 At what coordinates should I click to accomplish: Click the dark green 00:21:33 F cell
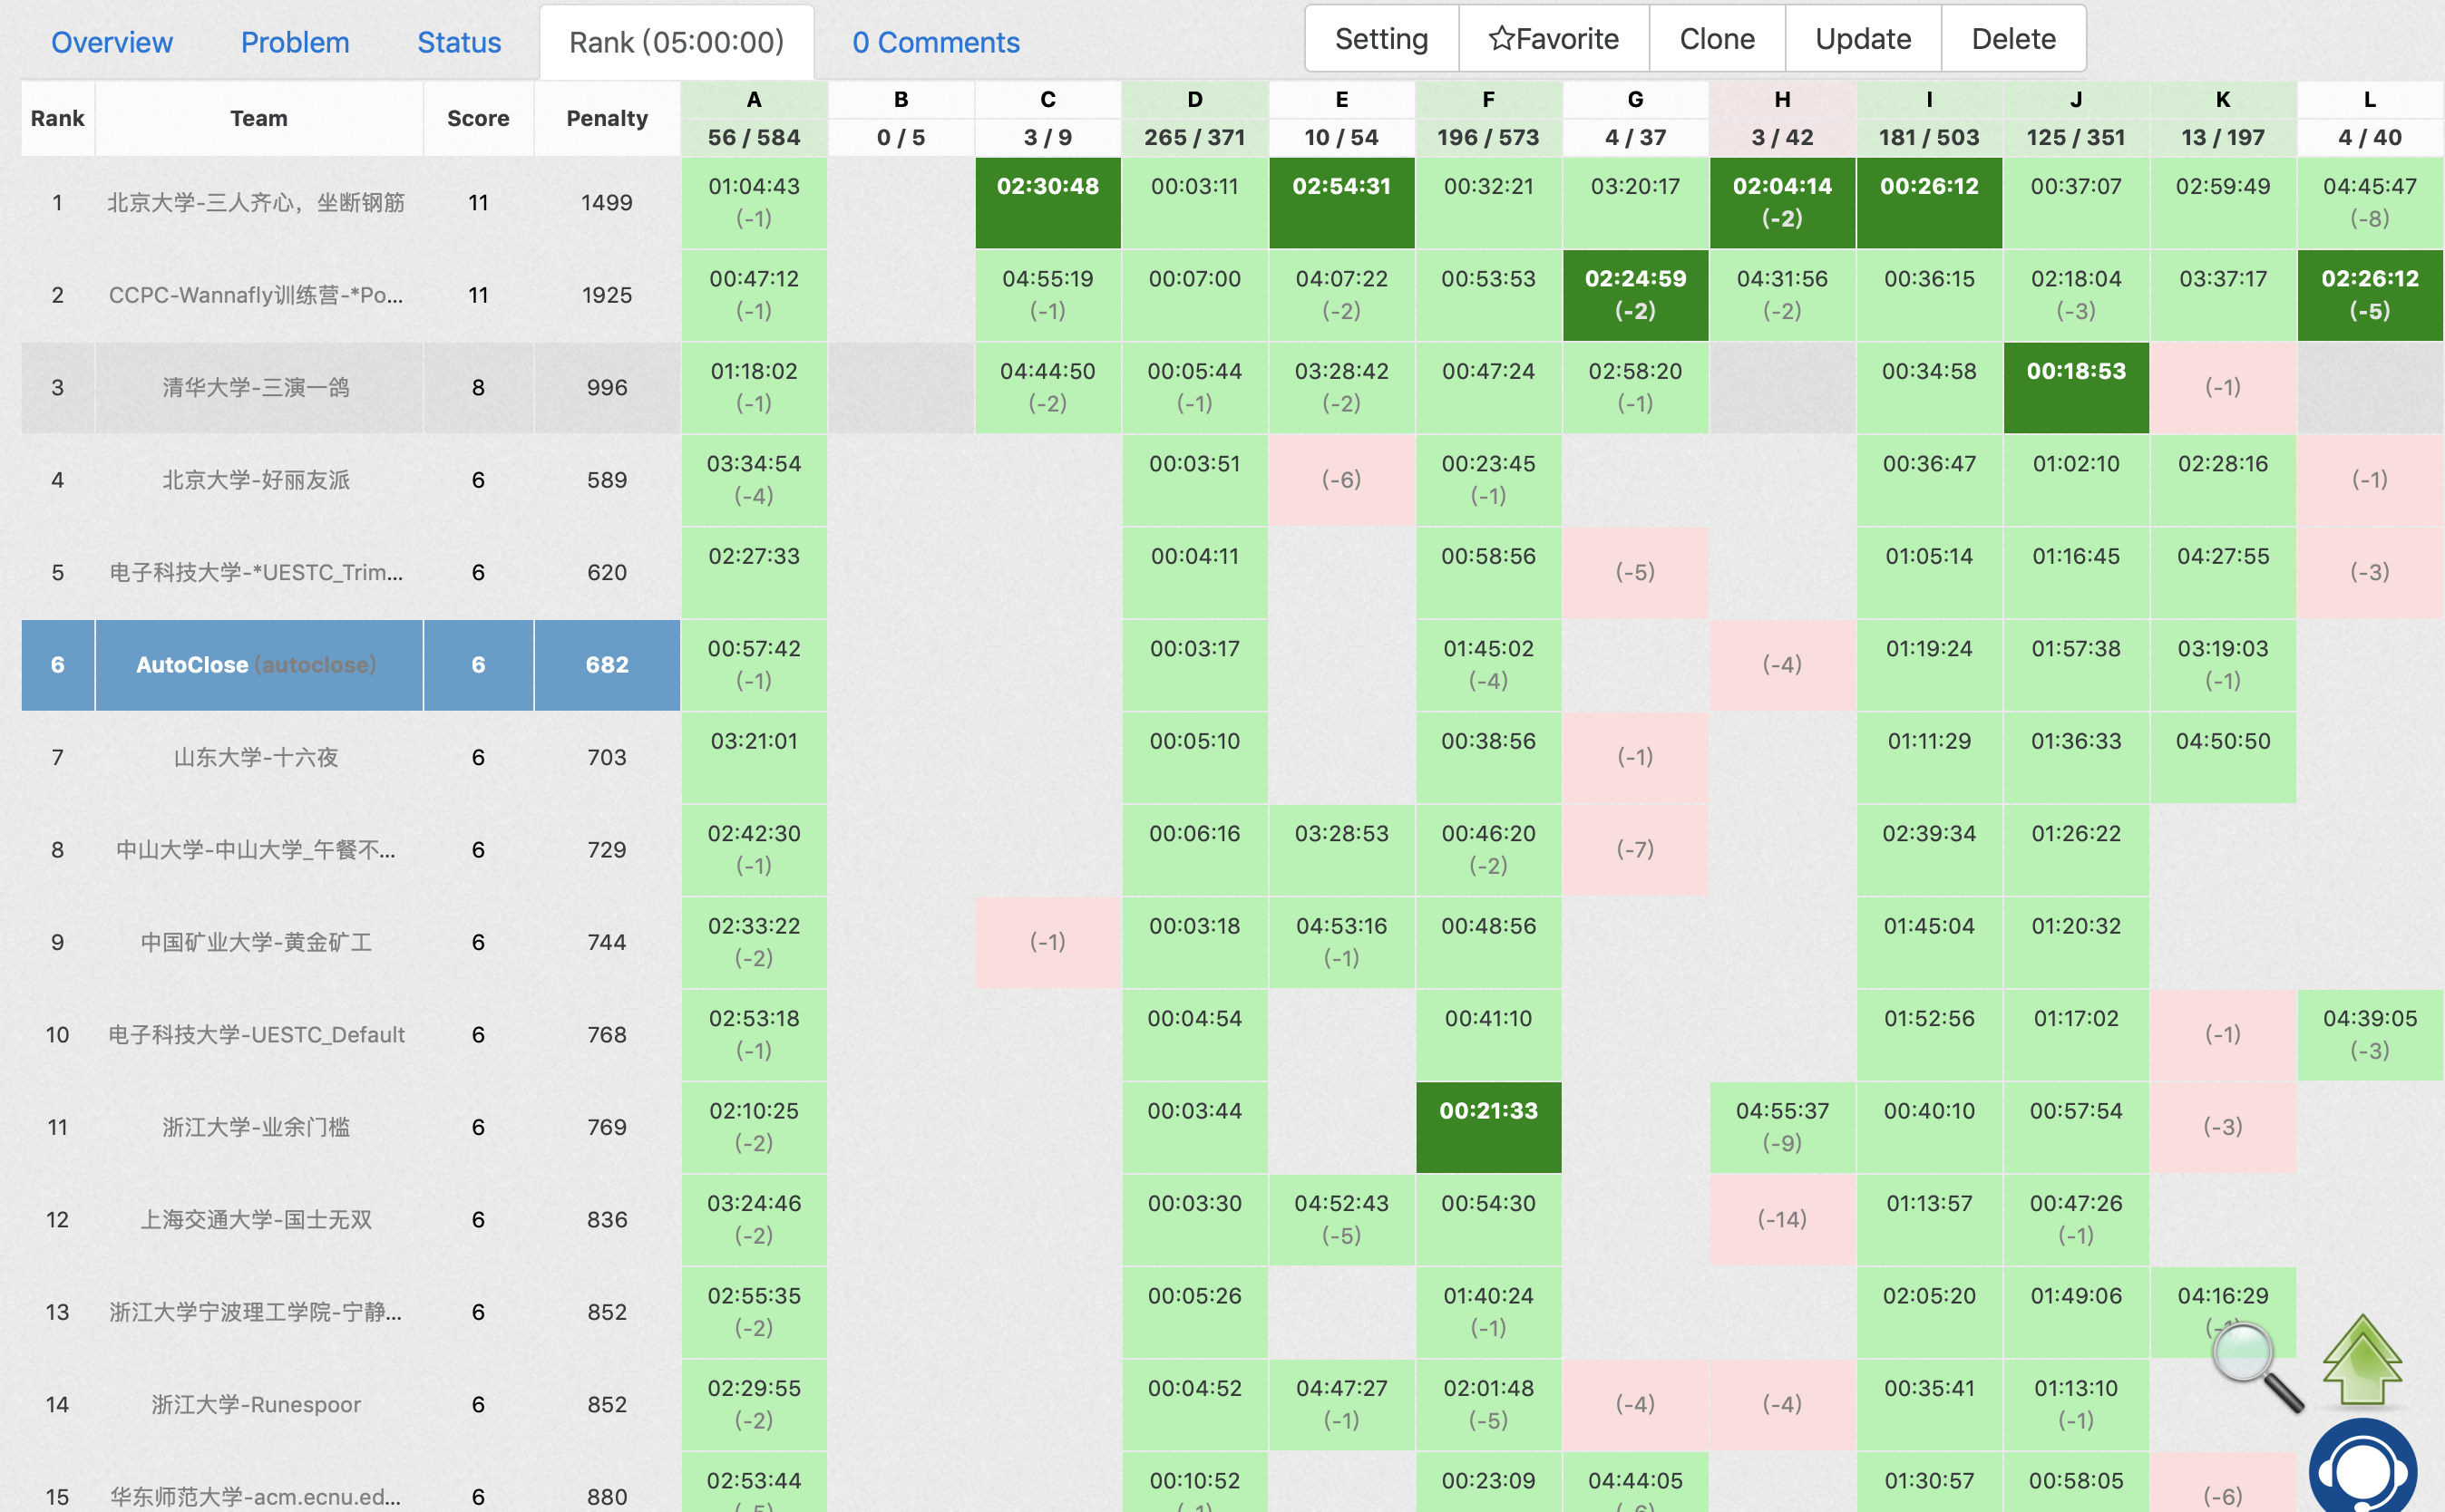click(1487, 1126)
